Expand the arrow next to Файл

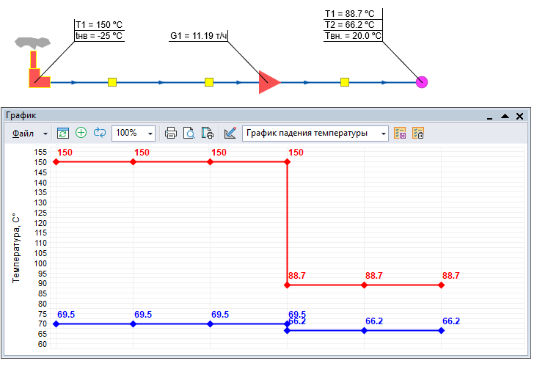(45, 134)
